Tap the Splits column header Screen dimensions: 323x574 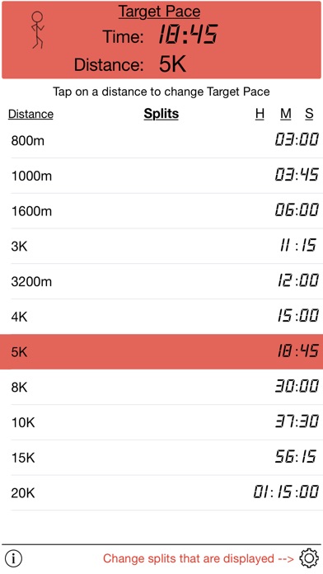[161, 114]
